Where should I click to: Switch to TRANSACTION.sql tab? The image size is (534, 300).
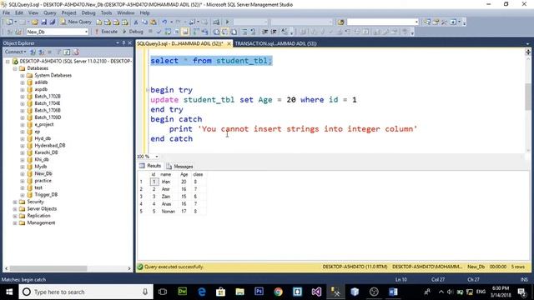click(275, 43)
